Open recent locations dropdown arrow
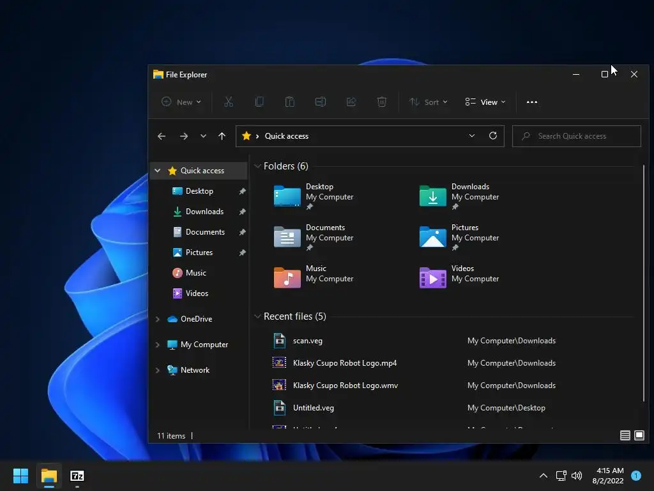Image resolution: width=654 pixels, height=491 pixels. [x=203, y=136]
